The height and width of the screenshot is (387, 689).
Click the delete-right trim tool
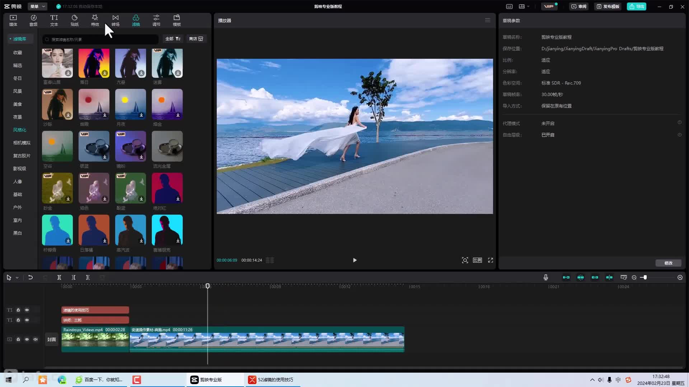pyautogui.click(x=88, y=277)
